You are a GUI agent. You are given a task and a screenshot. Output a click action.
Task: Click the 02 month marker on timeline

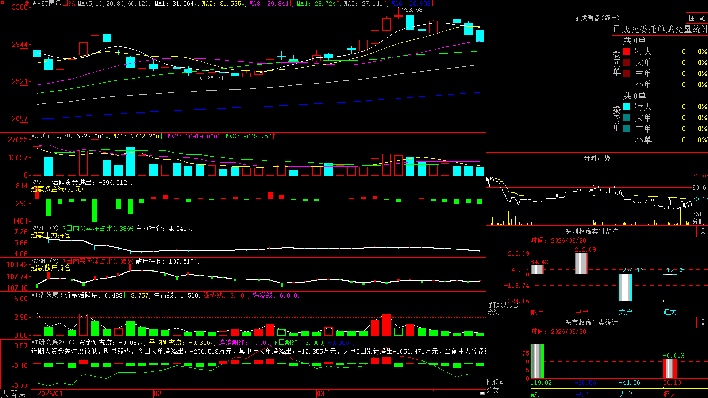point(158,394)
